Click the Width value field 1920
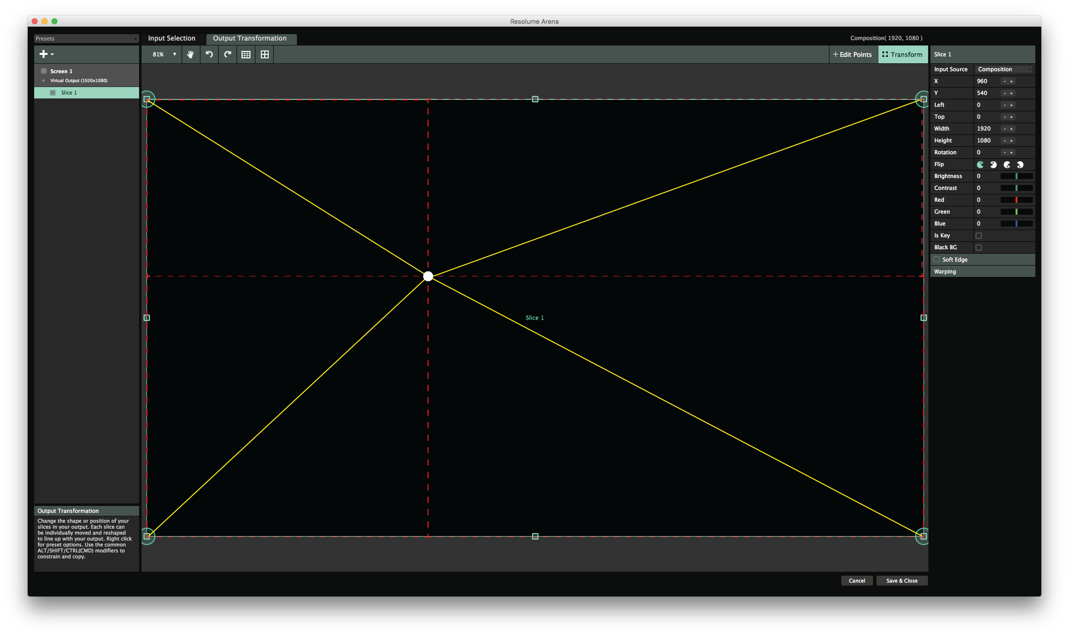The height and width of the screenshot is (636, 1069). pyautogui.click(x=985, y=129)
